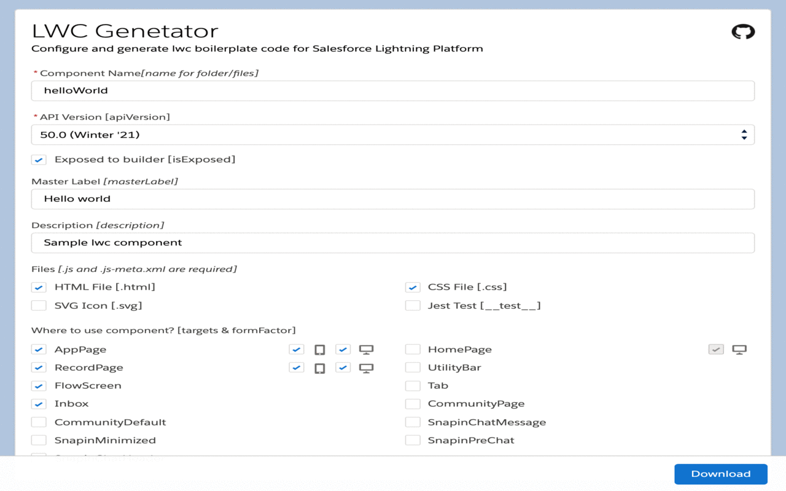The image size is (786, 491).
Task: Uncheck the AppPage target
Action: [39, 350]
